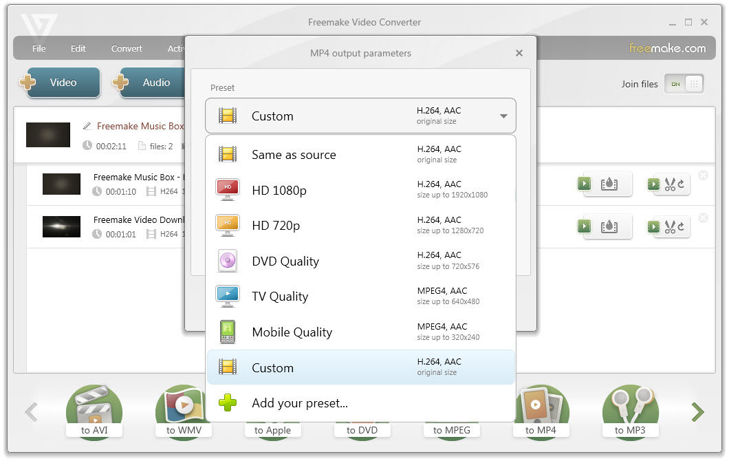Open the scissors cut tool for Freemake Video Download

(x=671, y=226)
